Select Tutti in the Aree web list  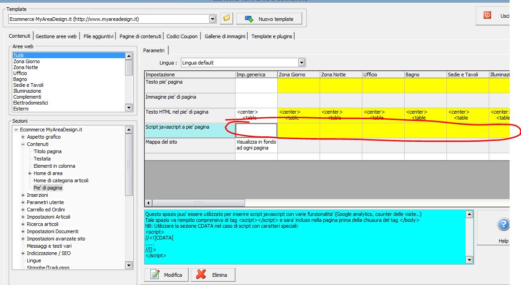click(x=68, y=55)
